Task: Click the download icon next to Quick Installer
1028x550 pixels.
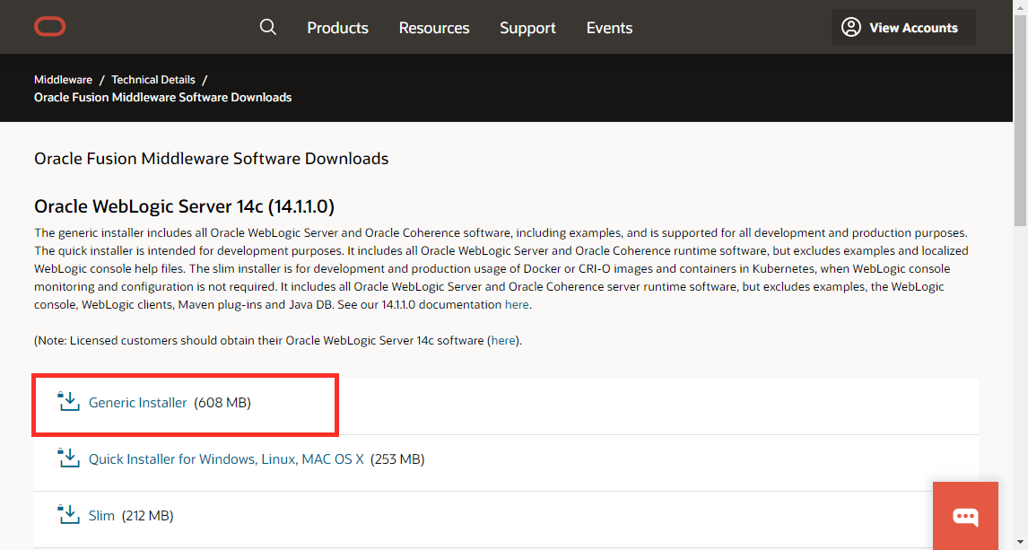Action: point(68,458)
